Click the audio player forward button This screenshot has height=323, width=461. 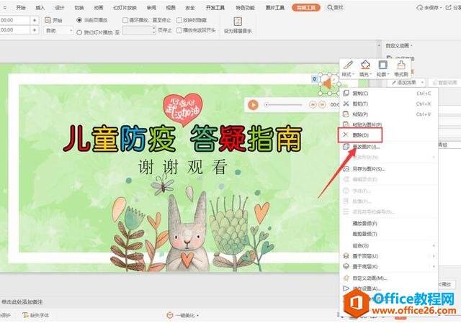pos(322,104)
